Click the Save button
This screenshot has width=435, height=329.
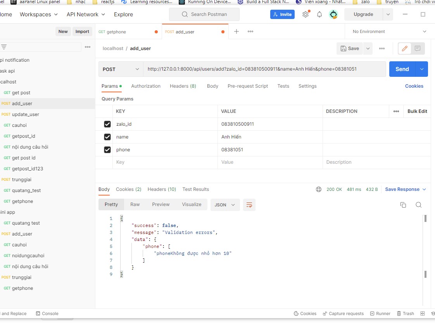pyautogui.click(x=350, y=48)
